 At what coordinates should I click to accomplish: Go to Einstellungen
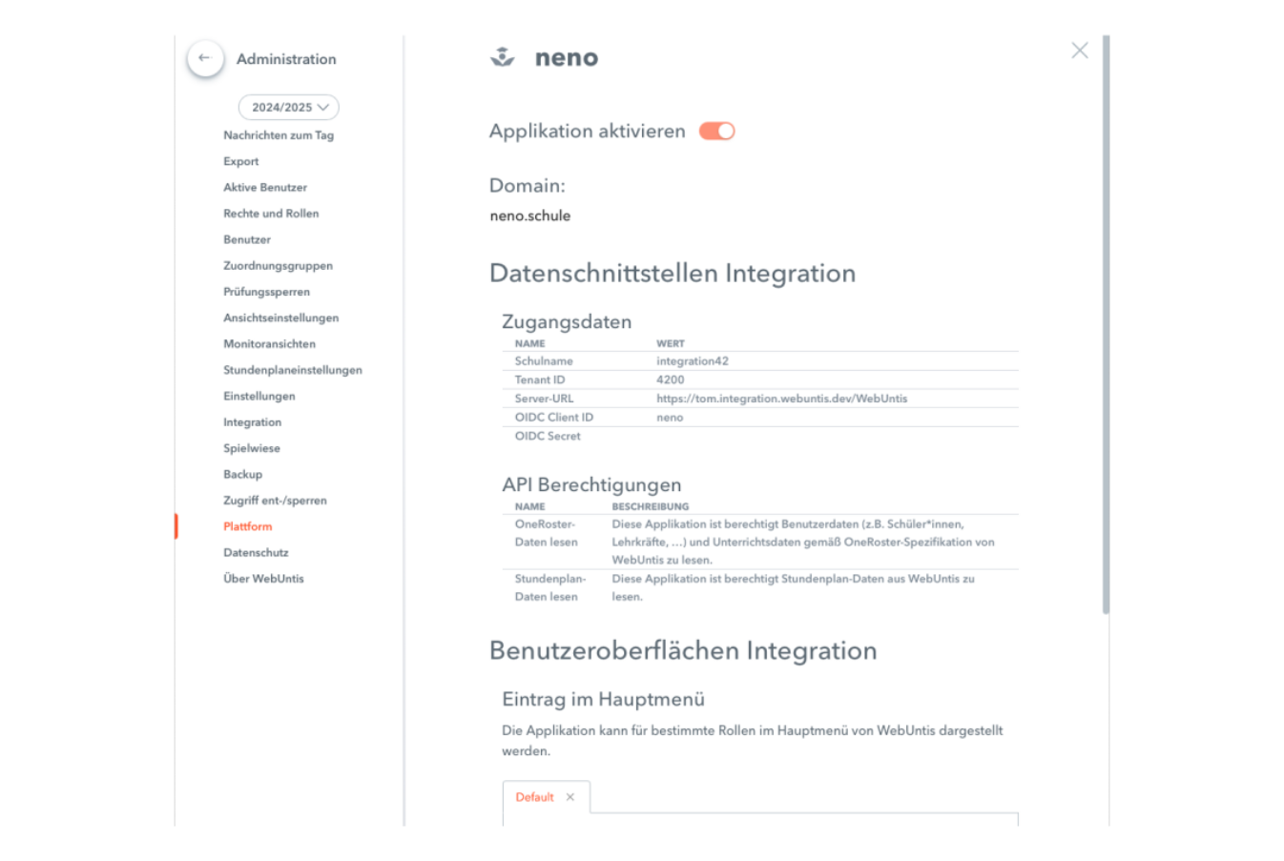[259, 396]
